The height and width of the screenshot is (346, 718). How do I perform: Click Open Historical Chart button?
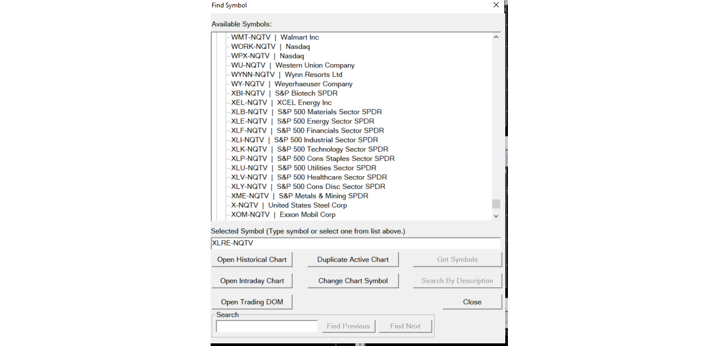252,259
